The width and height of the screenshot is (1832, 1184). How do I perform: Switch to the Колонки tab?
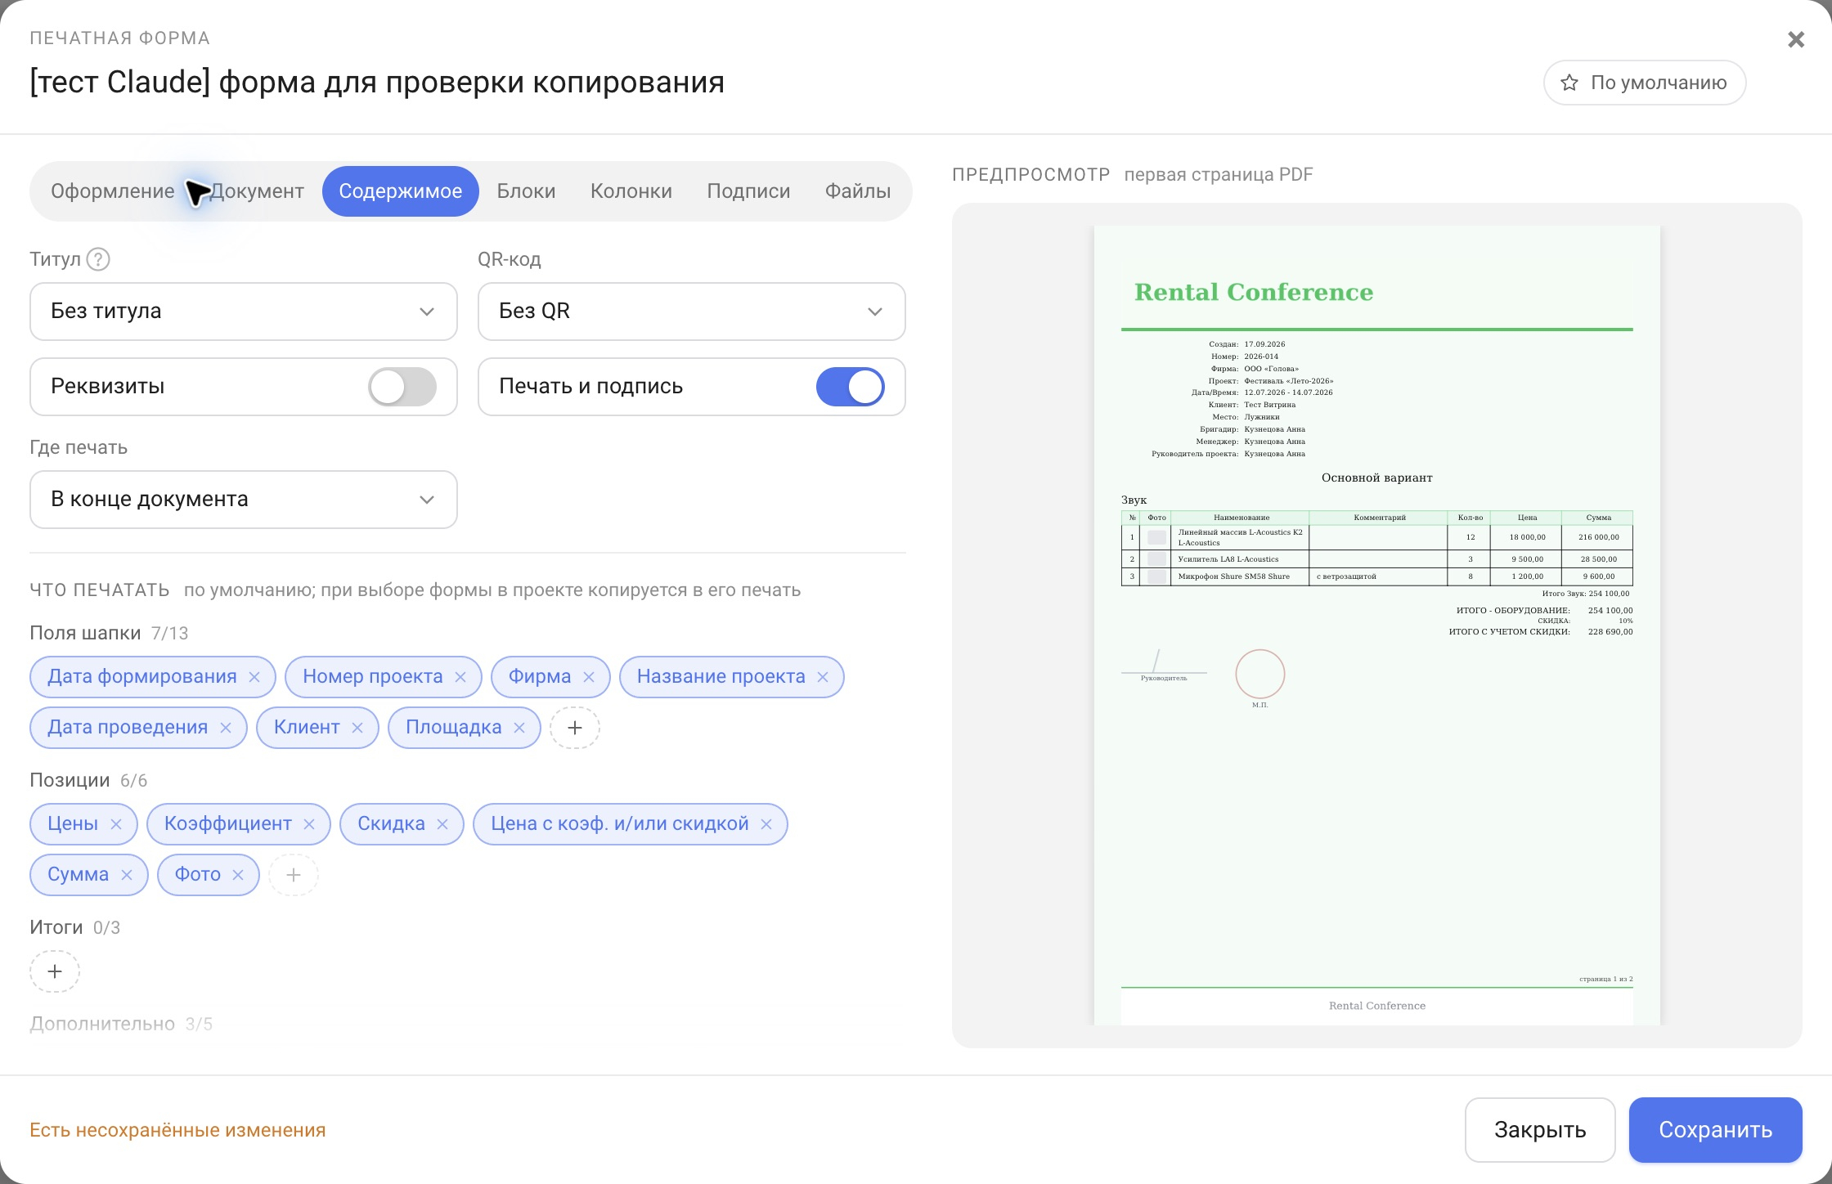[x=631, y=191]
